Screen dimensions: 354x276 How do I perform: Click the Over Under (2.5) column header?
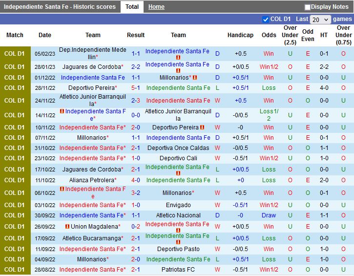290,35
